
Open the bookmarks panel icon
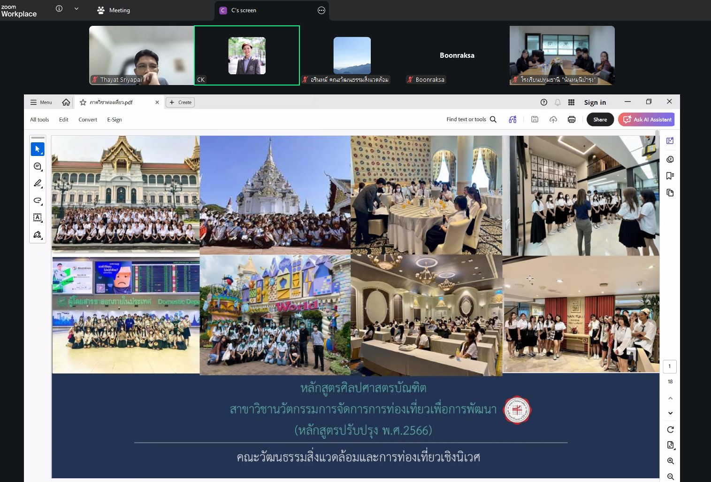point(670,176)
